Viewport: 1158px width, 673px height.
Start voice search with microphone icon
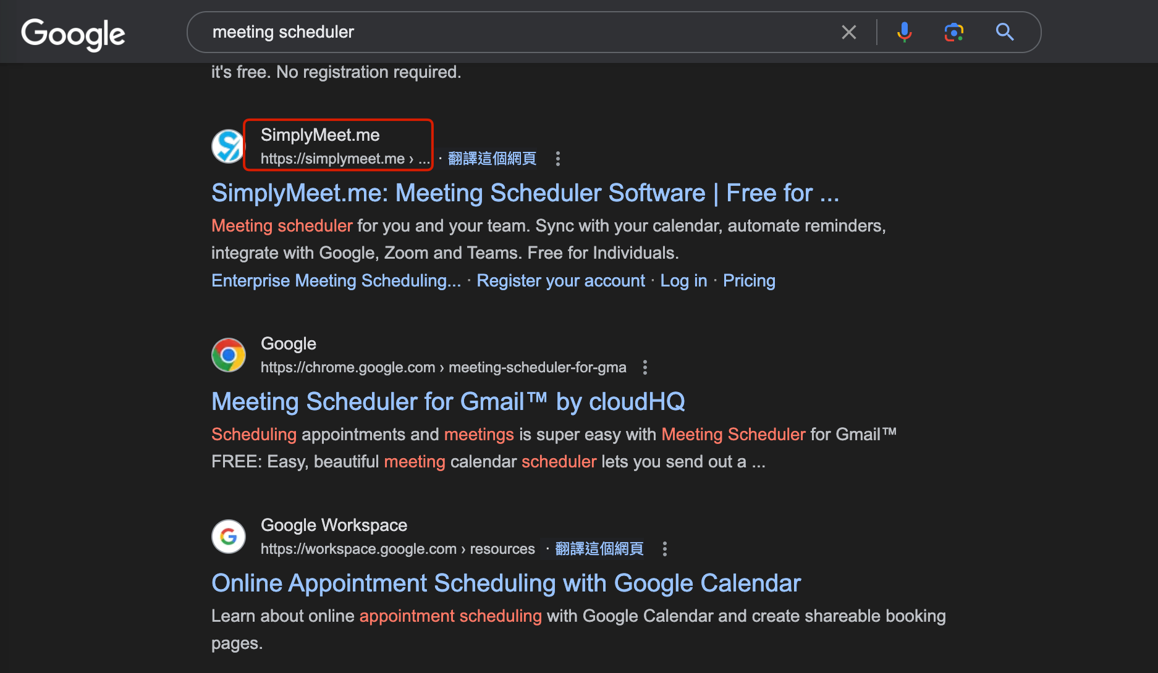tap(904, 32)
